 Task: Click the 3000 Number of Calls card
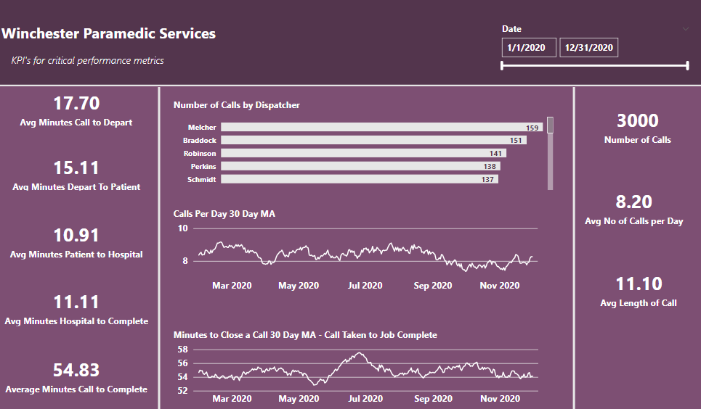pyautogui.click(x=638, y=128)
